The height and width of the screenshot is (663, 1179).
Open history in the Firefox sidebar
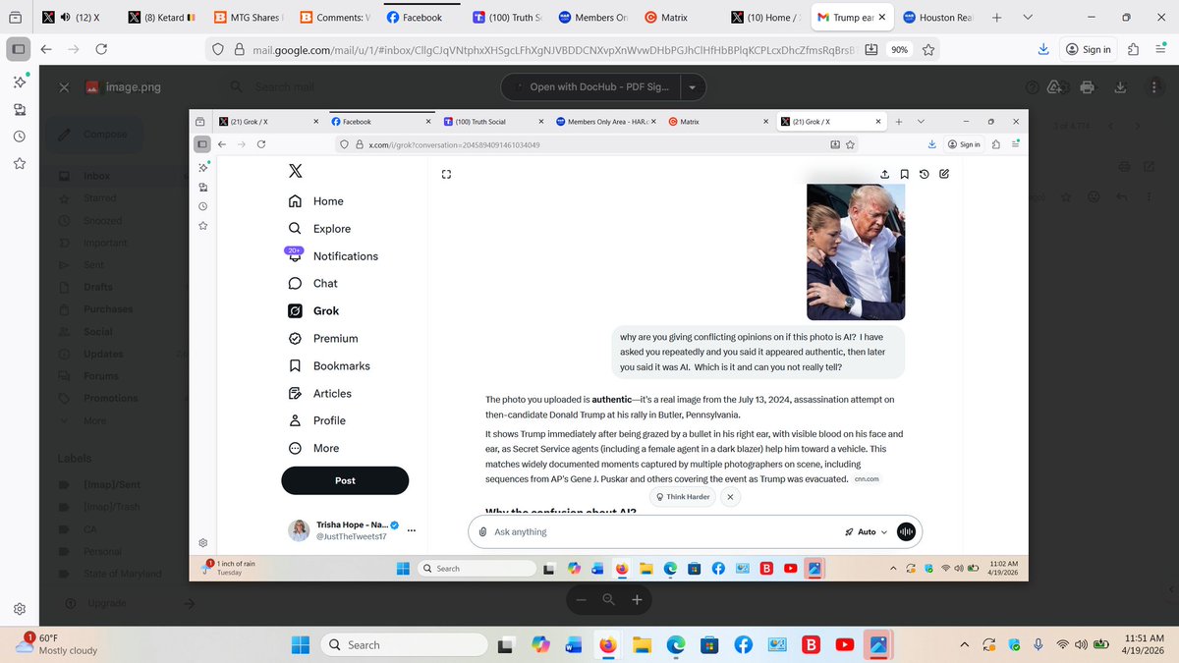pyautogui.click(x=20, y=135)
